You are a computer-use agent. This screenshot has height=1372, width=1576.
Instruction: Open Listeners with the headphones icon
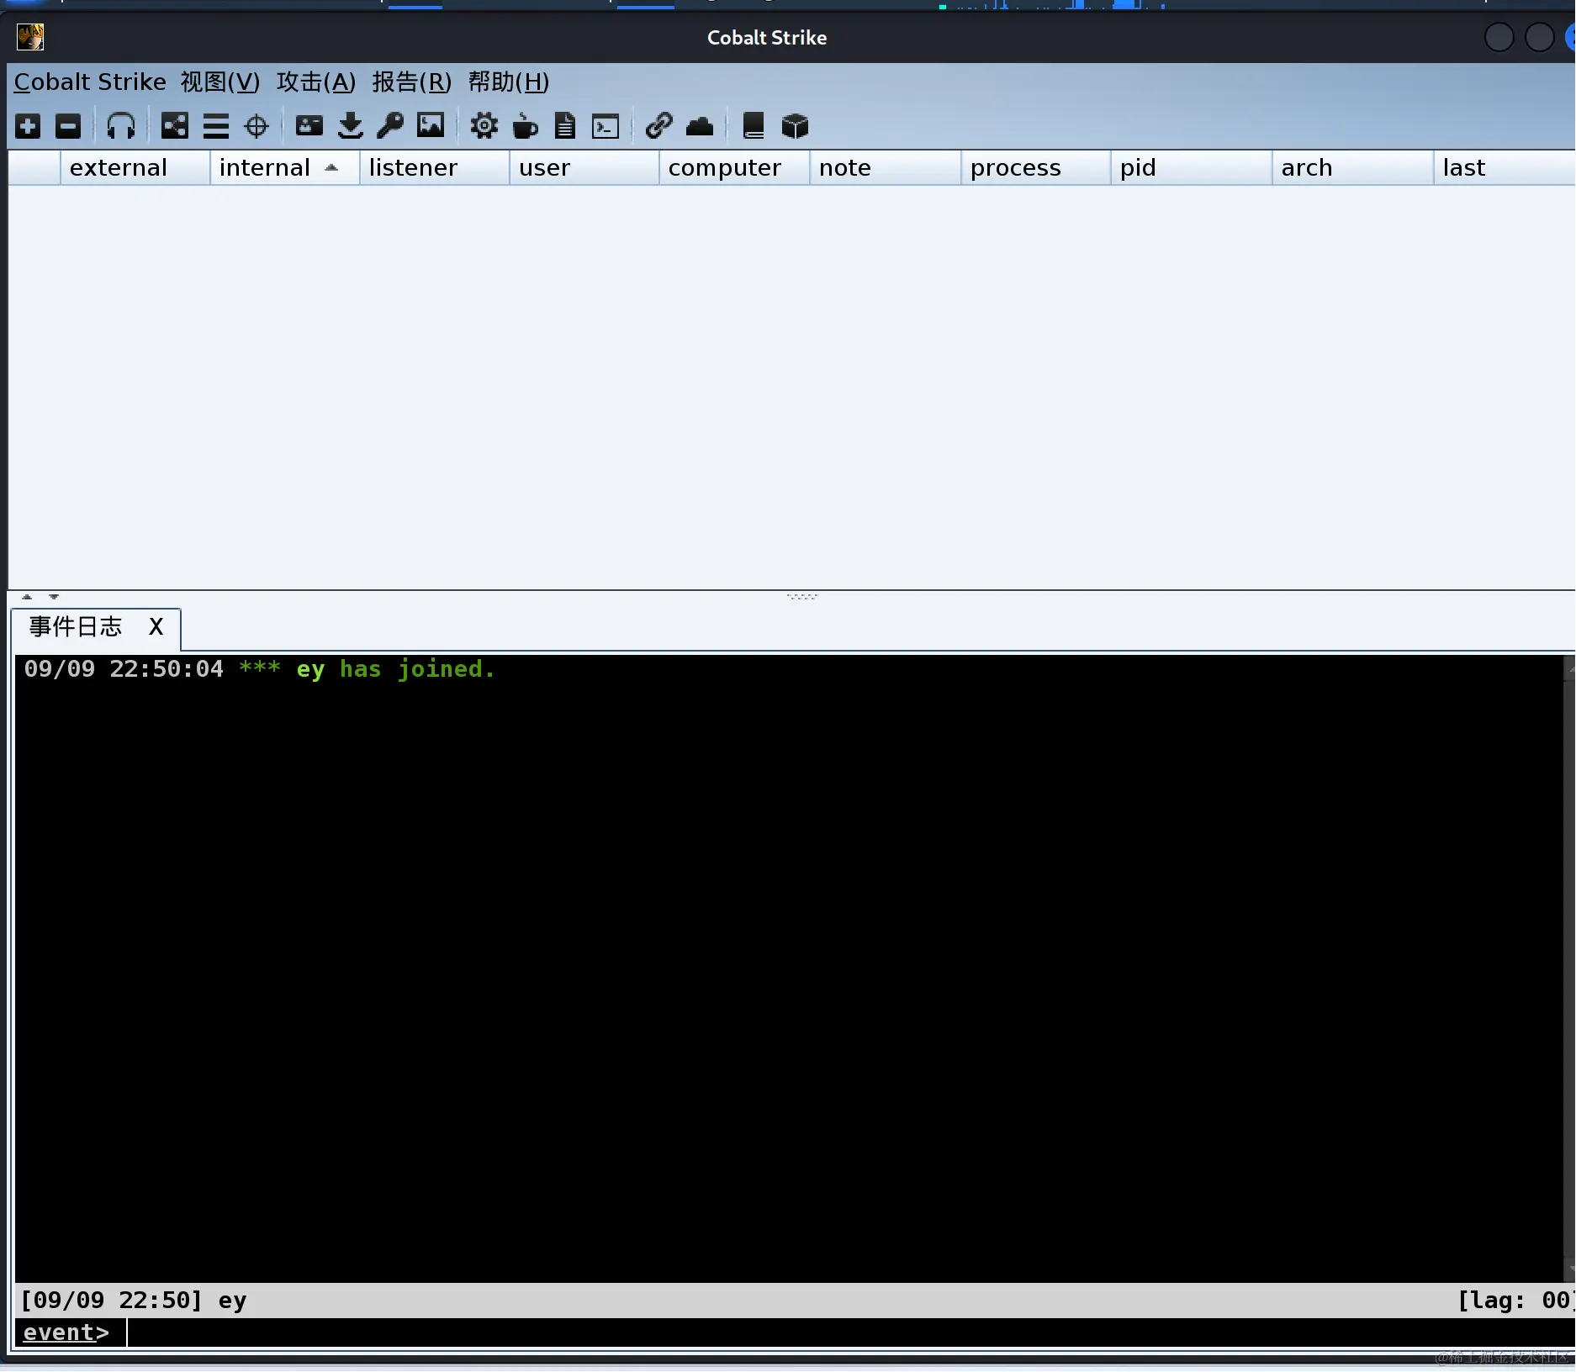pos(121,126)
